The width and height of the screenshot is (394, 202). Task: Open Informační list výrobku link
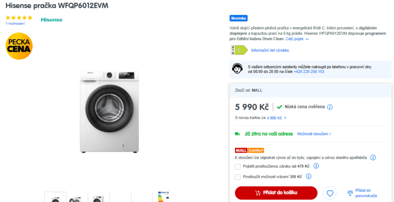(270, 50)
